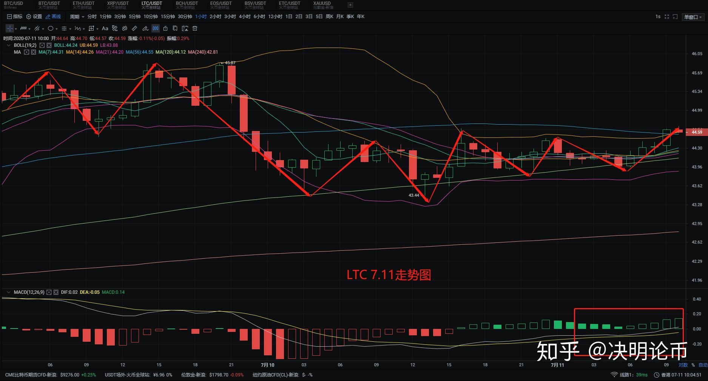Screen dimensions: 708x381
Task: Select the 15分钟 period
Action: point(168,17)
